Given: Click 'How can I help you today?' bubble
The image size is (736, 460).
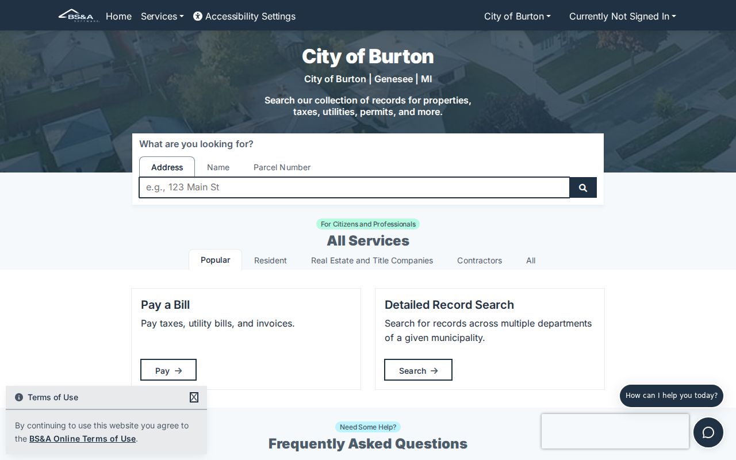Looking at the screenshot, I should 672,396.
